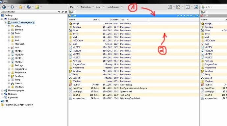Open the Datei menu
Screen dimensions: 227x126
click(73, 7)
